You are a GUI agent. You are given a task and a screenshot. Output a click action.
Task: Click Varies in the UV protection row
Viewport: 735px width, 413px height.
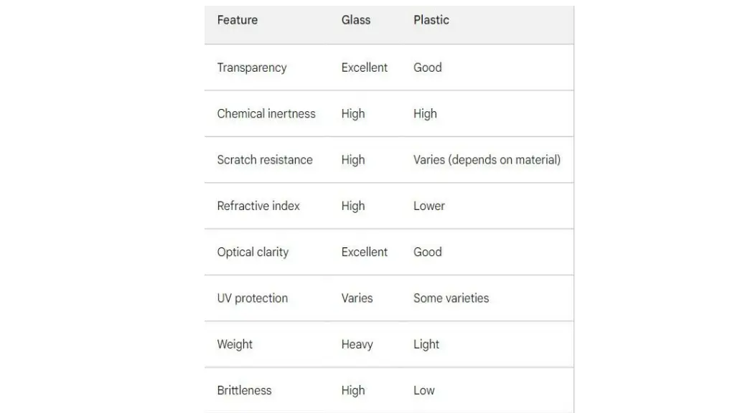click(x=357, y=298)
